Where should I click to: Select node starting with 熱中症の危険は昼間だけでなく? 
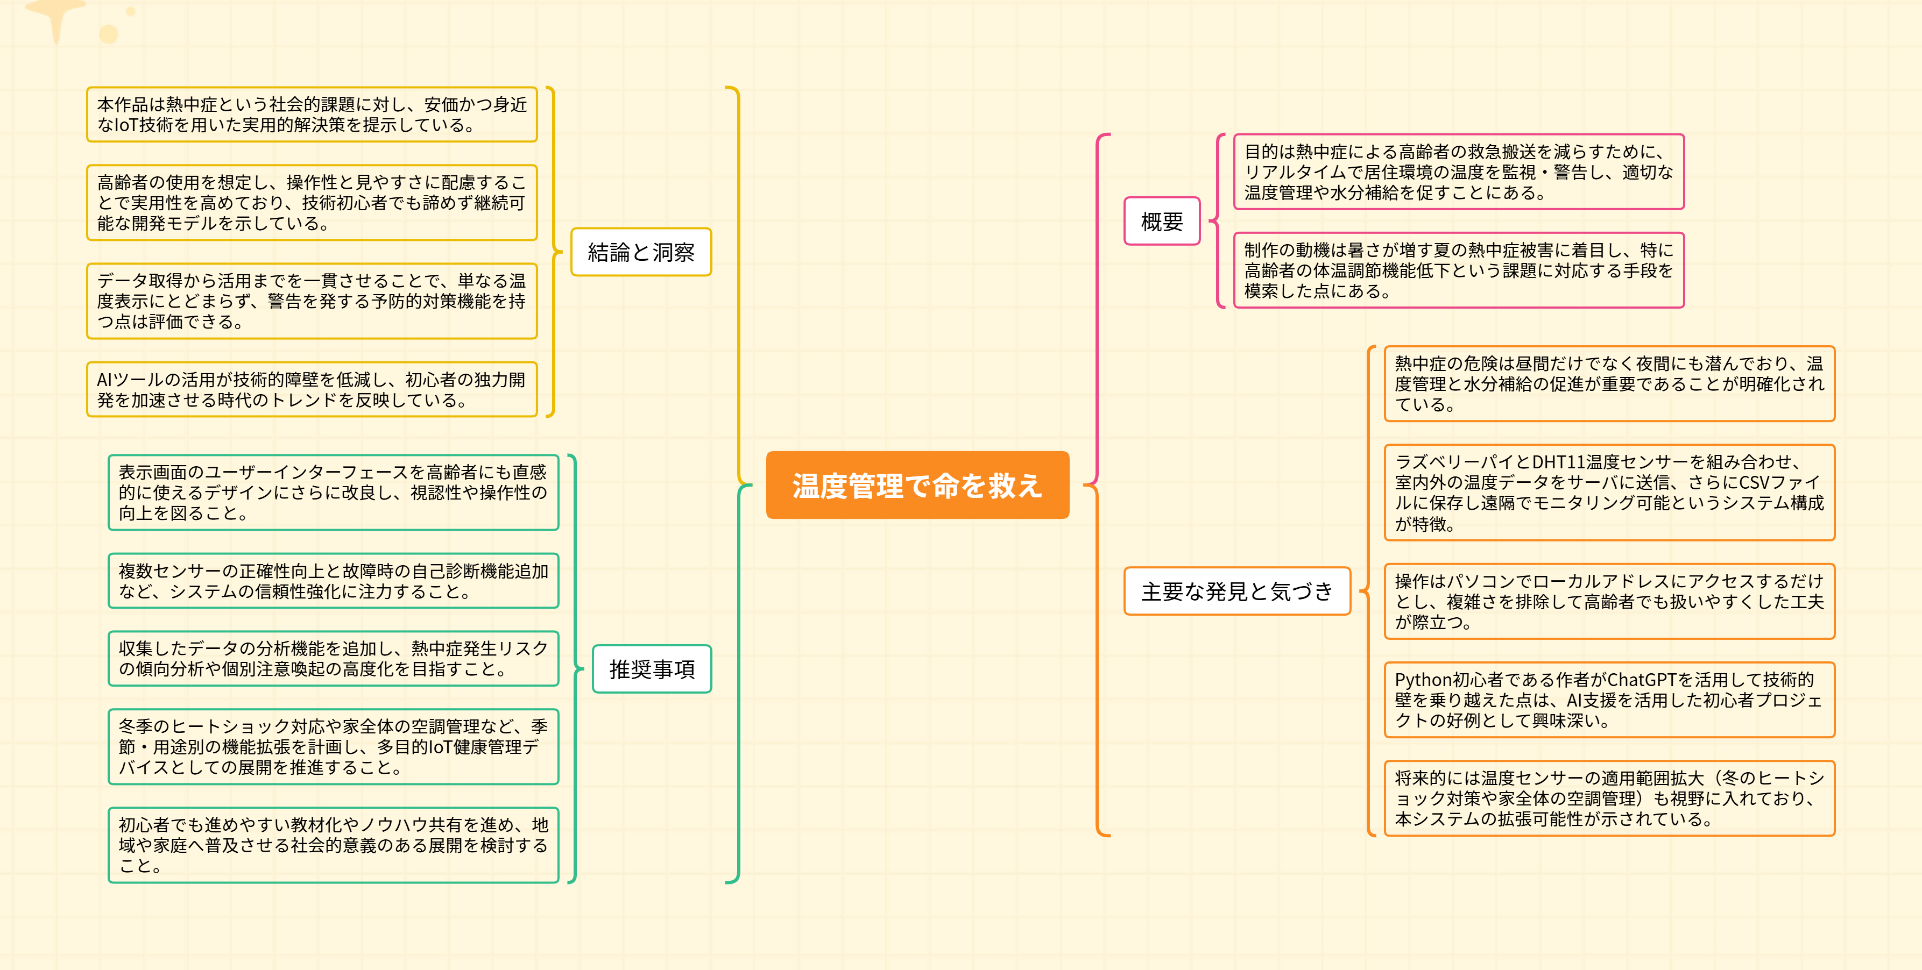point(1609,384)
